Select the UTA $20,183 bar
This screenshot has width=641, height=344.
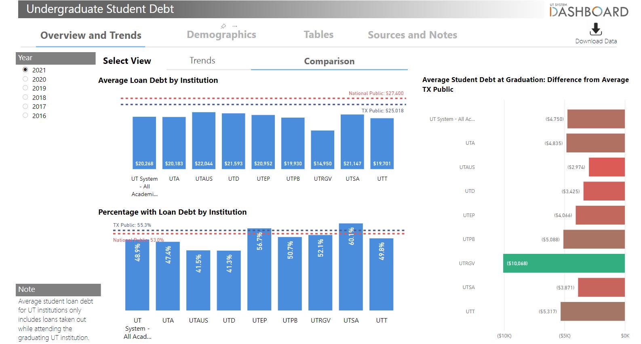174,143
